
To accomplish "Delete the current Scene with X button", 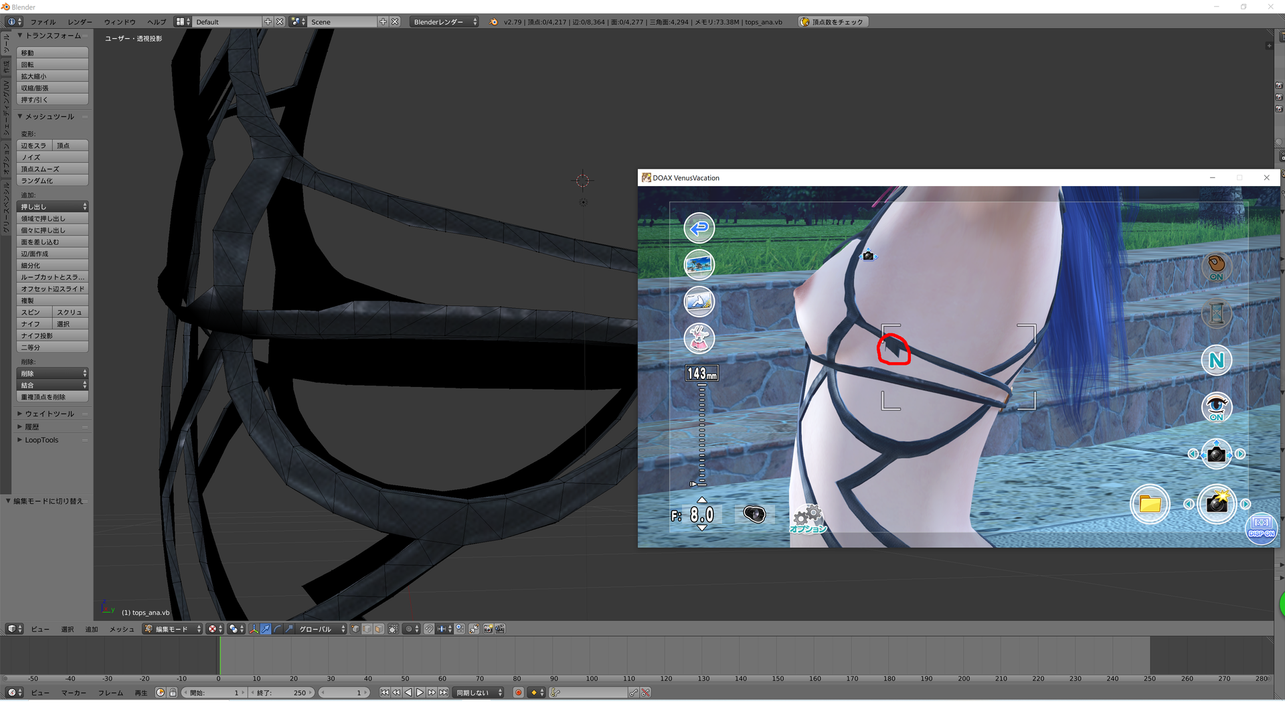I will [x=395, y=21].
